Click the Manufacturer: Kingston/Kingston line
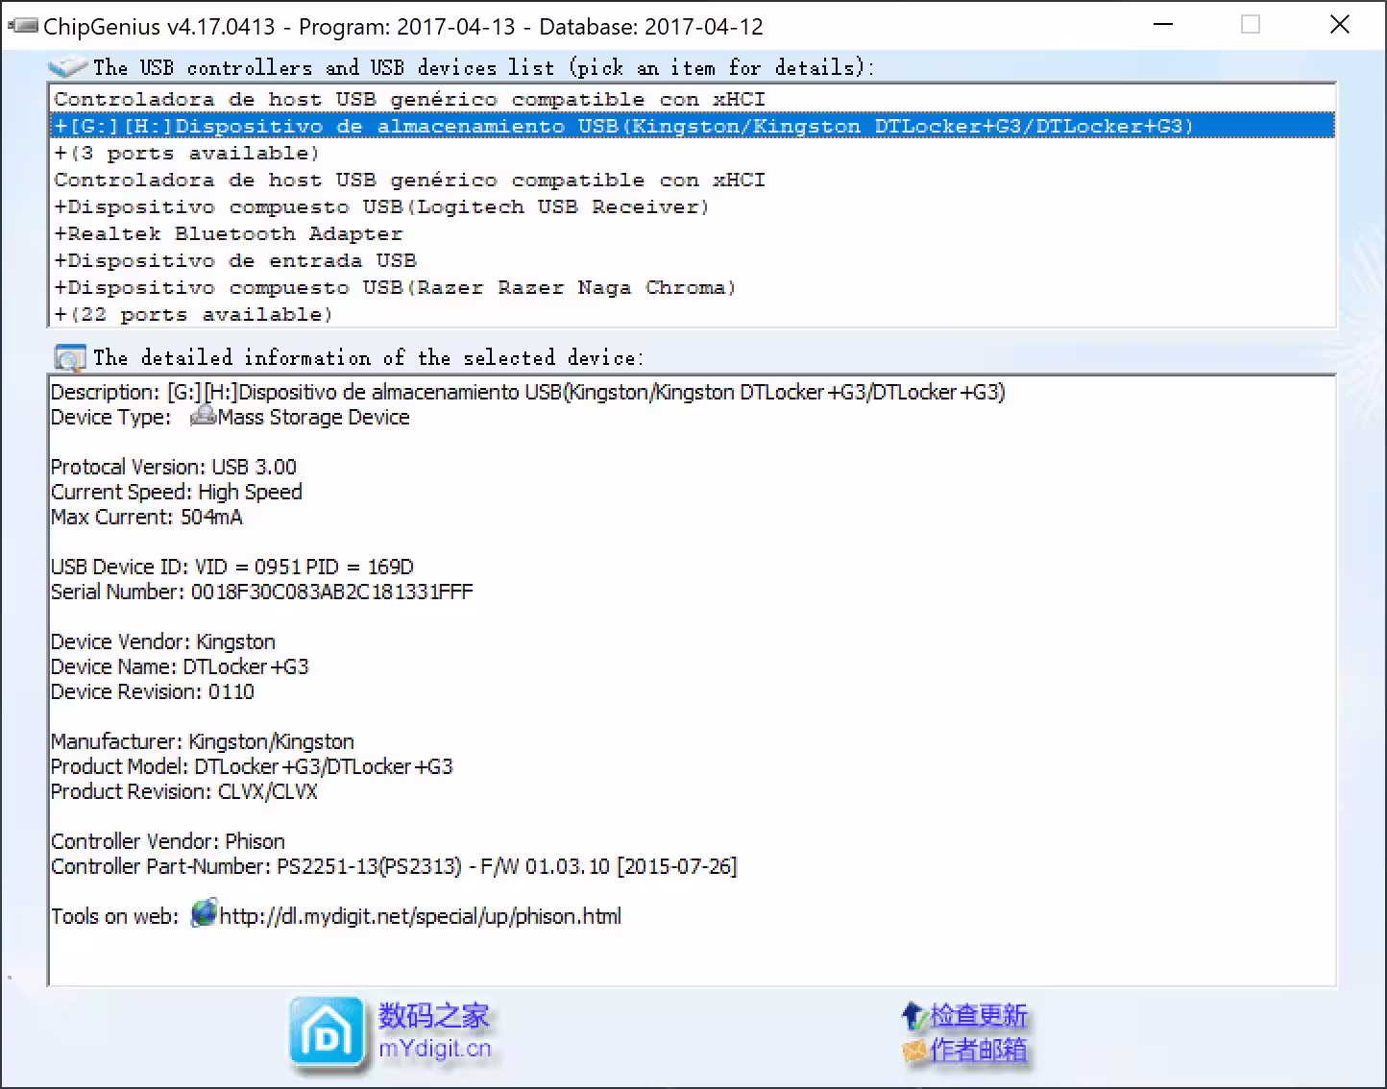Screen dimensions: 1387x1089 click(x=203, y=741)
